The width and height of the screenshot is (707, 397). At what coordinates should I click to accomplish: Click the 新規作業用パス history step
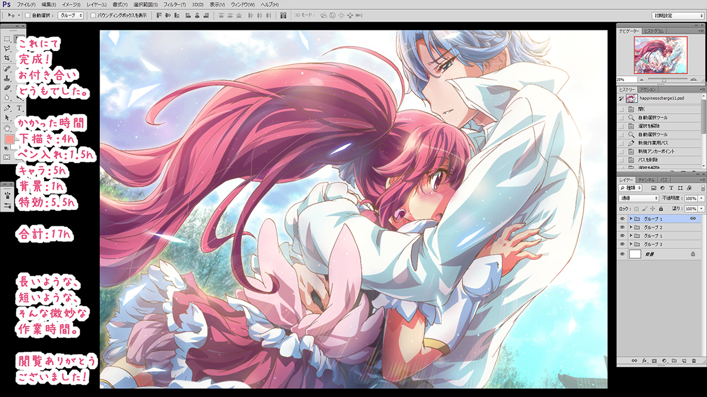[647, 143]
